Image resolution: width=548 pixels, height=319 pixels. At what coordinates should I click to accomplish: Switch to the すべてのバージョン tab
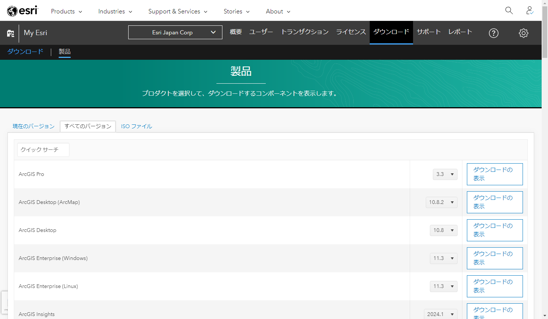click(88, 126)
